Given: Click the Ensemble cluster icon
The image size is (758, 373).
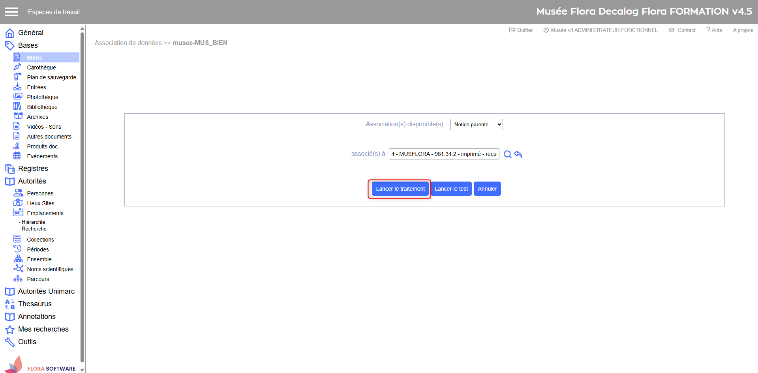Looking at the screenshot, I should 18,259.
